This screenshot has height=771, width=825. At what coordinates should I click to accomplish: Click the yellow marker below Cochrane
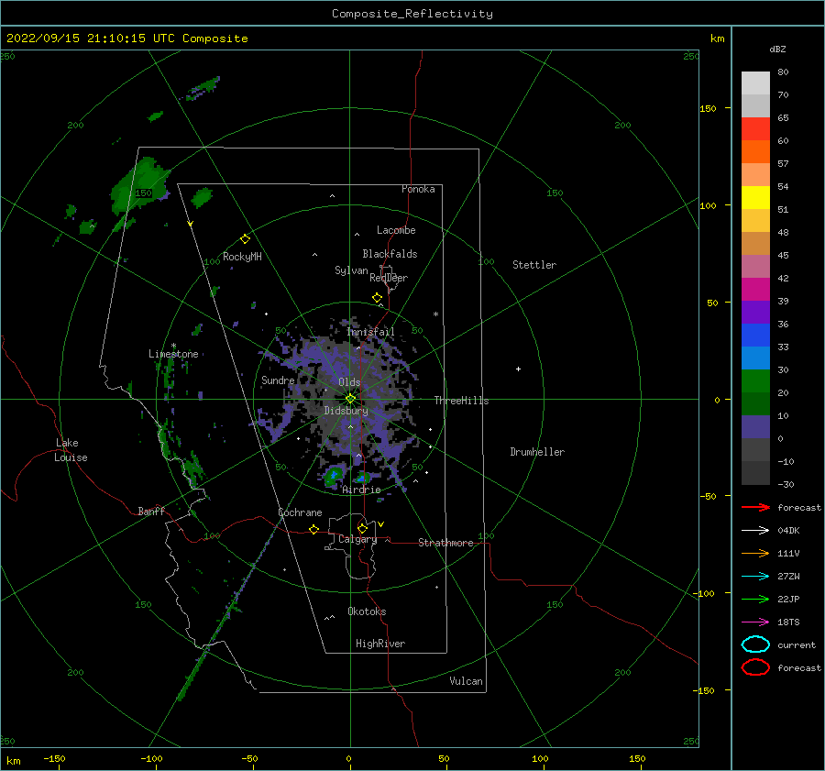[313, 529]
